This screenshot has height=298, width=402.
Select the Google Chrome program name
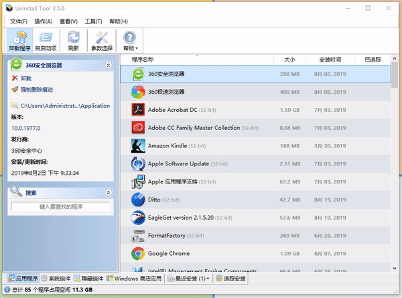pyautogui.click(x=169, y=253)
